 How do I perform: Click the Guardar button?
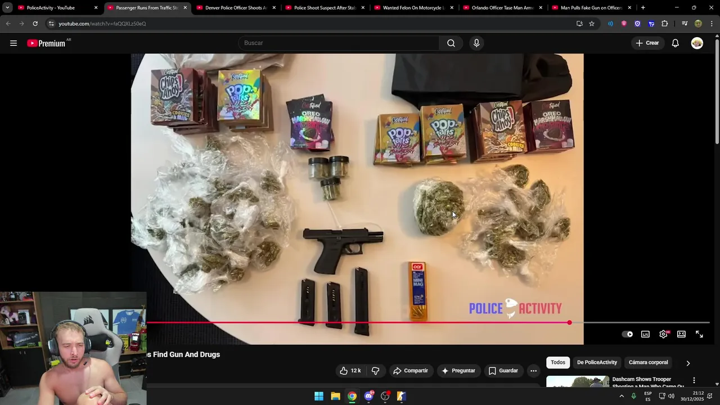pos(503,371)
